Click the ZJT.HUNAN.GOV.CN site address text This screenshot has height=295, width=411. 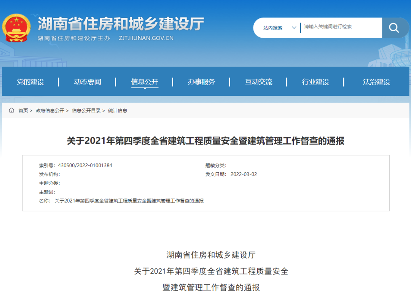(x=146, y=38)
